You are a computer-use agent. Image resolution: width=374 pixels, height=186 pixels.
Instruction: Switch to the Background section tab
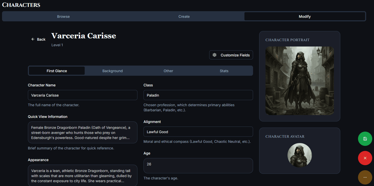pos(113,71)
